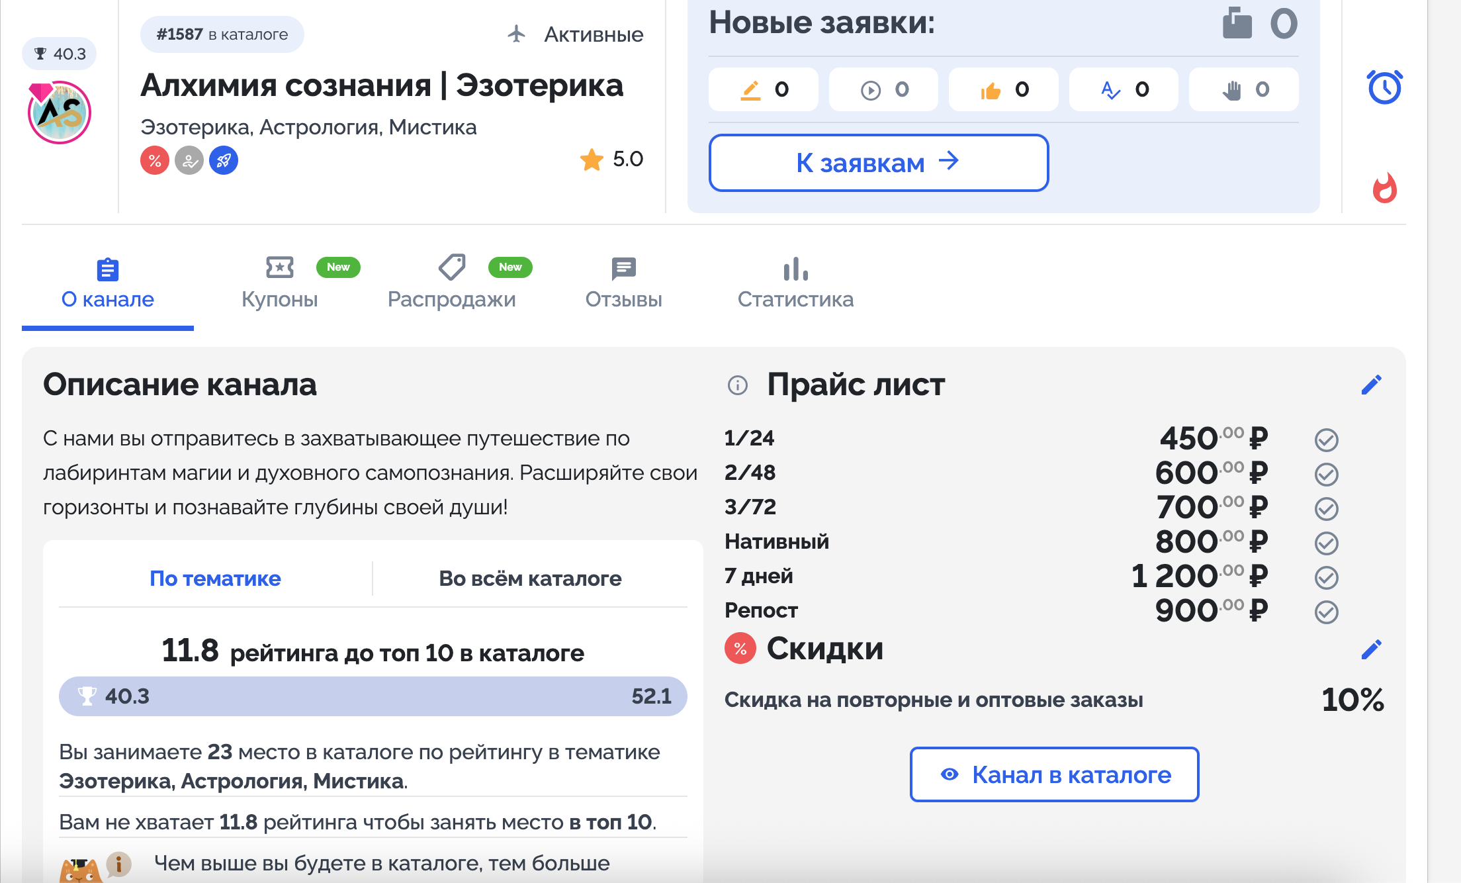This screenshot has height=883, width=1461.
Task: Click the 450.00 ₽ price value
Action: (1214, 438)
